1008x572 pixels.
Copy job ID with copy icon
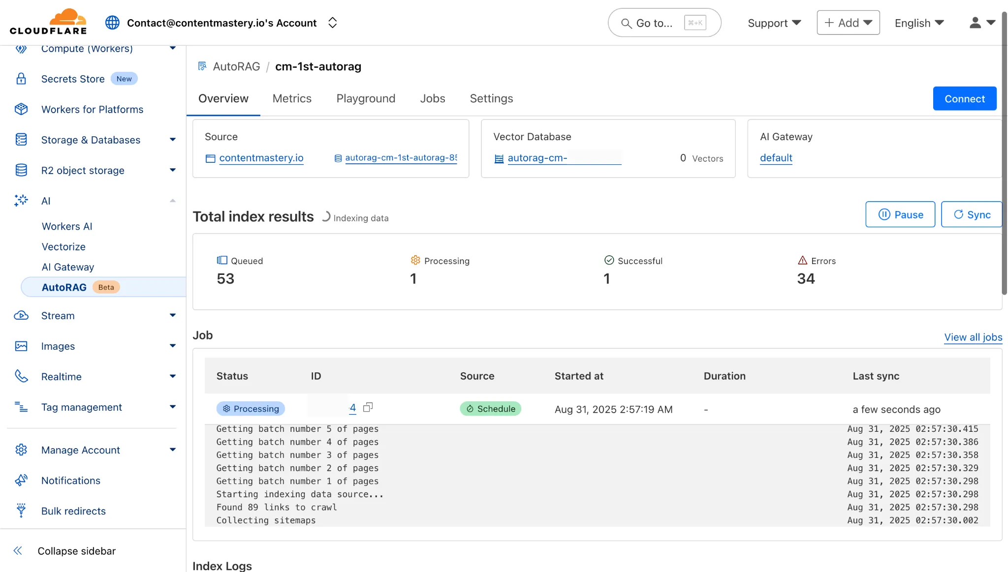(368, 407)
